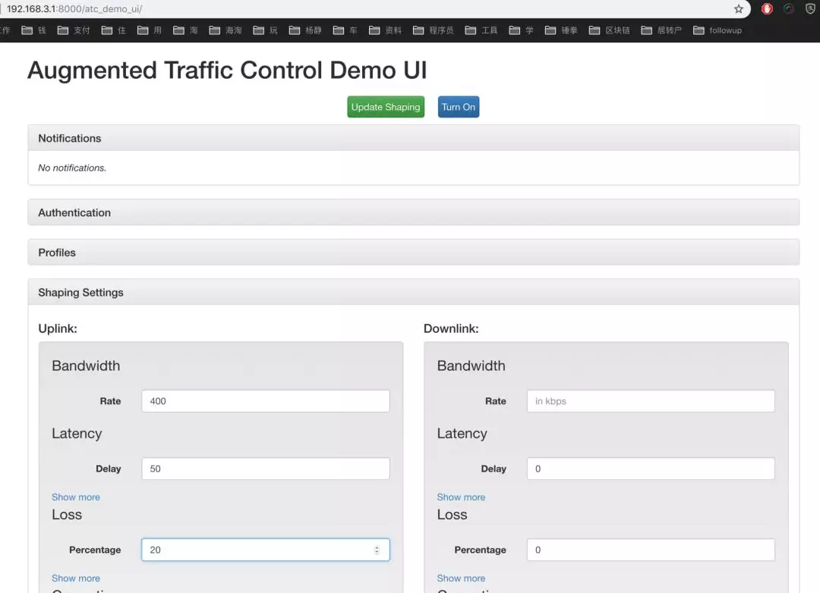Screen dimensions: 820x593
Task: Show more Downlink latency options
Action: click(x=462, y=497)
